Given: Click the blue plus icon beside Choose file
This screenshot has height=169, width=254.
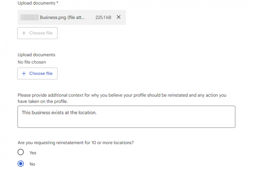Looking at the screenshot, I should point(24,74).
